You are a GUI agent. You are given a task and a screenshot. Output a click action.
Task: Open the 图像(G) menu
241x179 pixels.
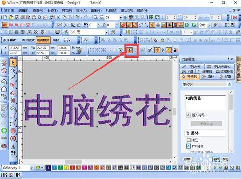pyautogui.click(x=96, y=11)
